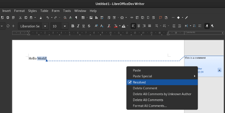
Task: Click the Insert Footnote icon
Action: coord(137,18)
